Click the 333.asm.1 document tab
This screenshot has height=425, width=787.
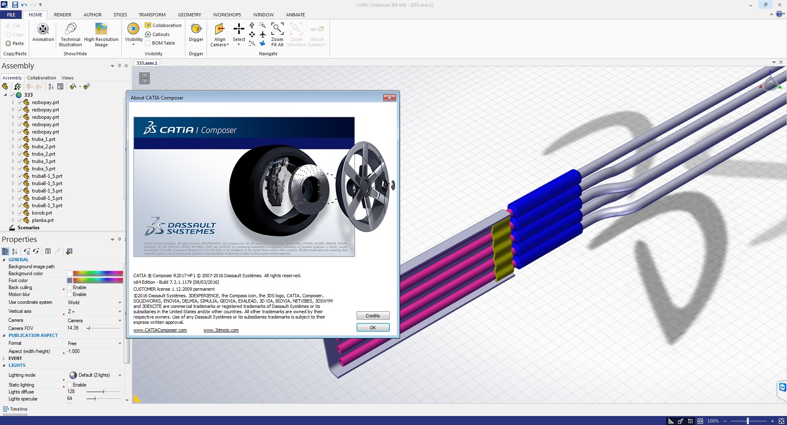click(x=147, y=63)
